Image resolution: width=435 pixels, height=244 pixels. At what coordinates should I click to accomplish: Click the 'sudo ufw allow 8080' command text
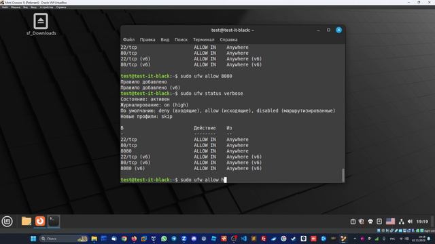pos(206,76)
